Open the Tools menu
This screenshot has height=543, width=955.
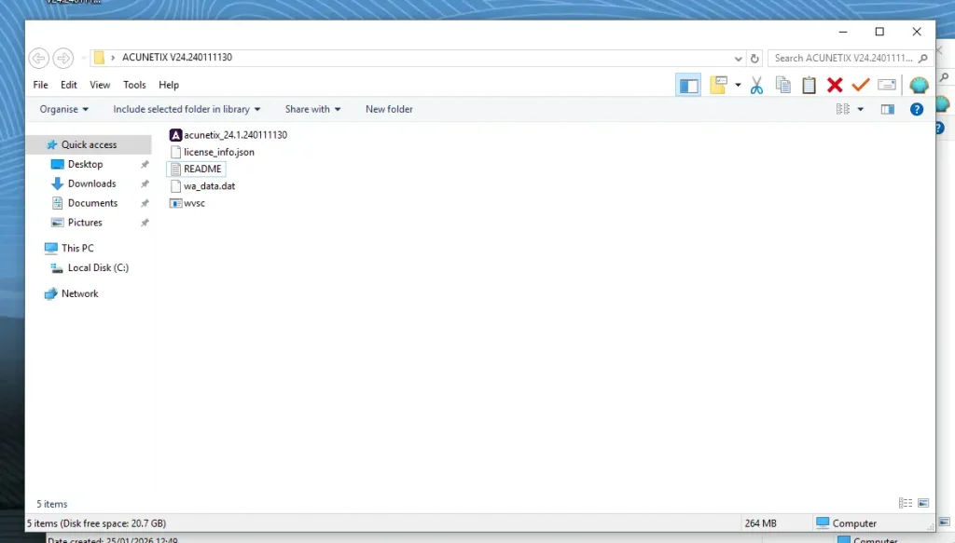(x=134, y=84)
